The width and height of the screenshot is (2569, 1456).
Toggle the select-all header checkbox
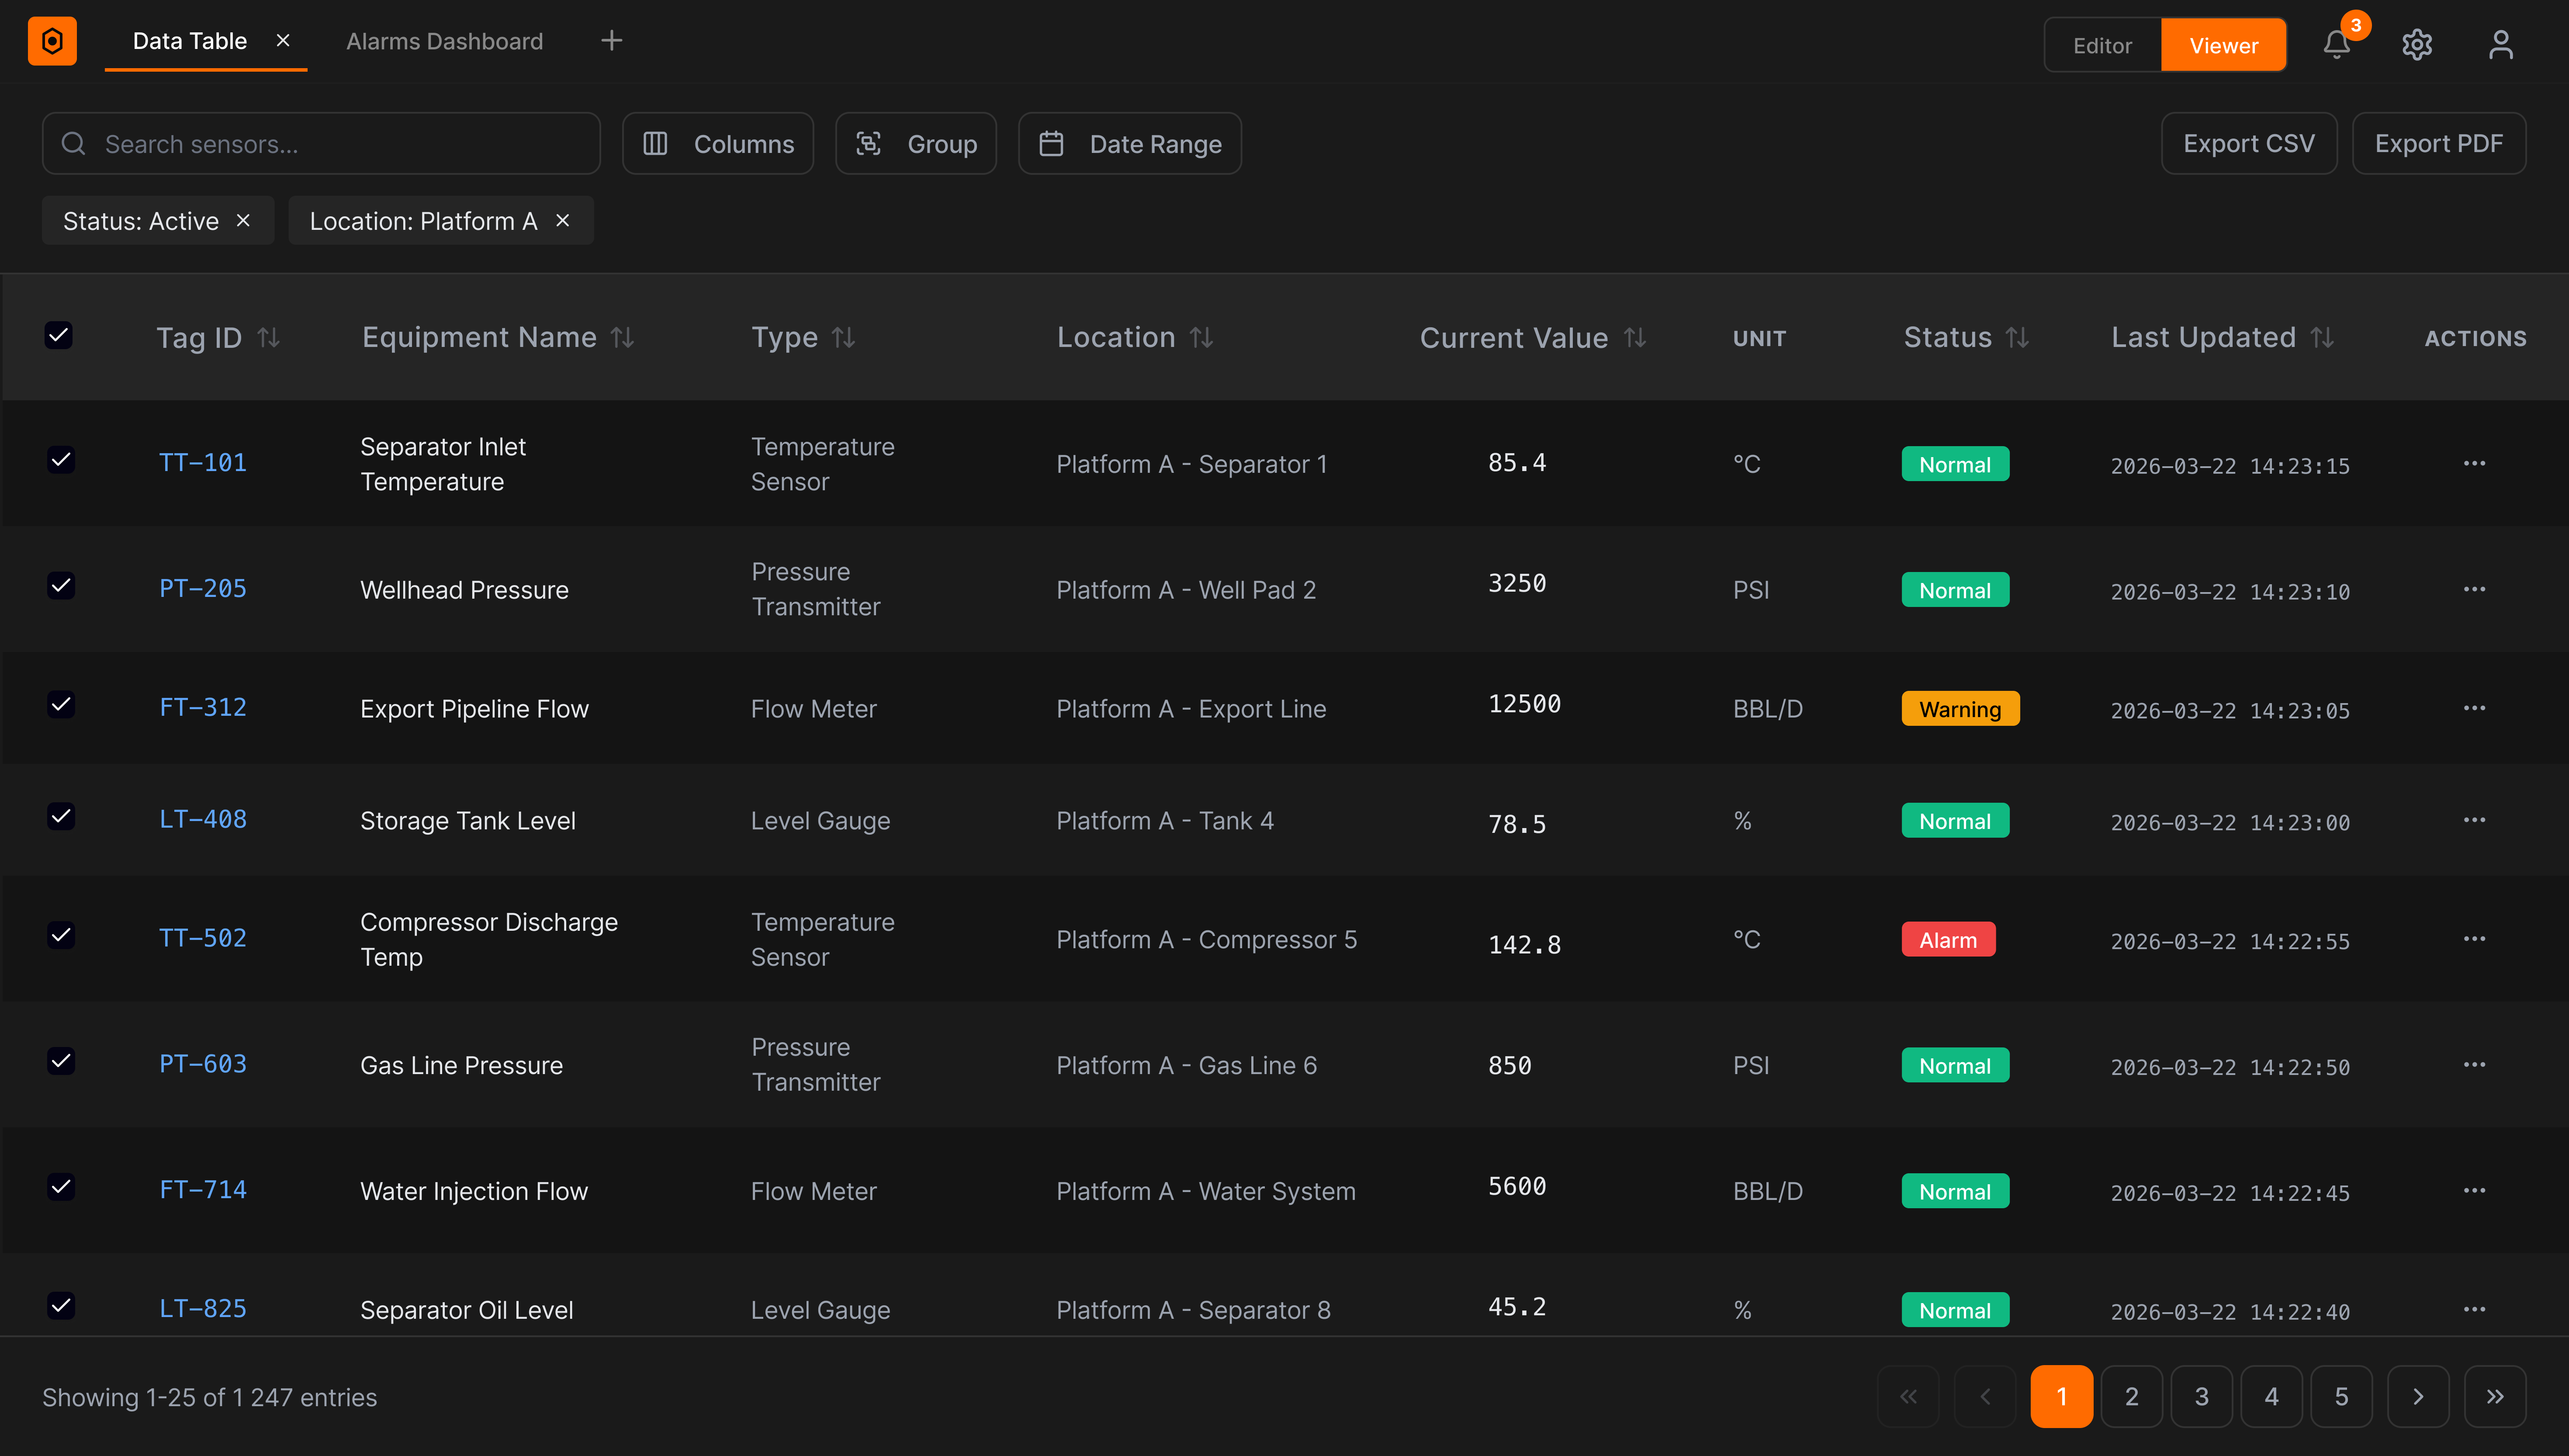[x=59, y=335]
